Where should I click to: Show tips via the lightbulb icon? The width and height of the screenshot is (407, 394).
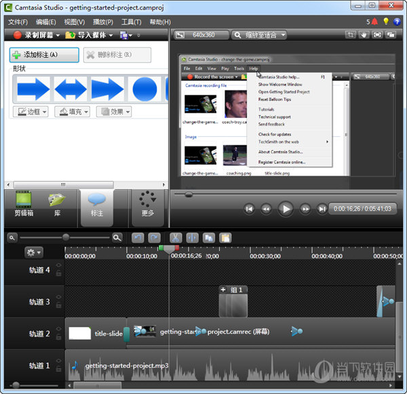coord(386,22)
